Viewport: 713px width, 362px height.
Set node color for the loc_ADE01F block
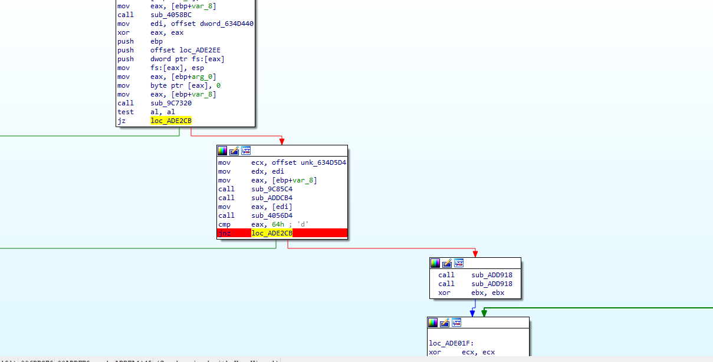433,322
